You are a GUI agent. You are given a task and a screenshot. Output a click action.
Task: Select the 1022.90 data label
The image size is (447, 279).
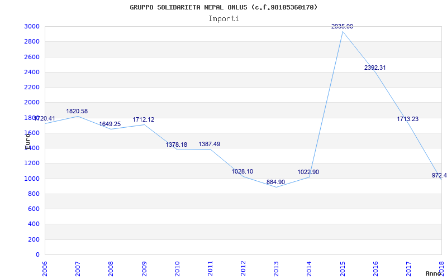click(x=308, y=172)
